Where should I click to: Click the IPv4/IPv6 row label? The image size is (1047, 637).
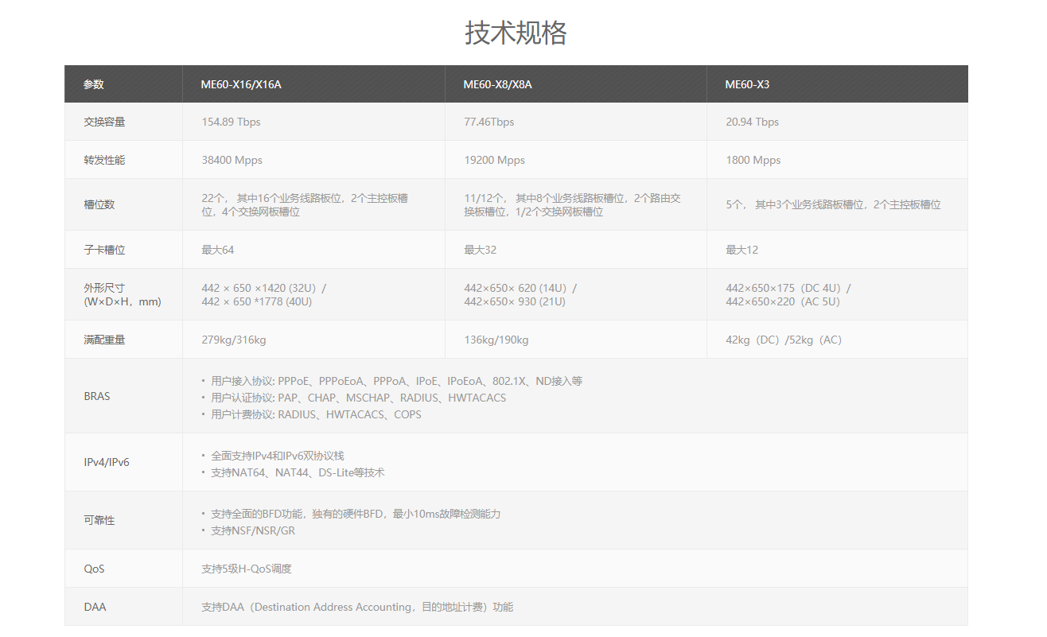click(107, 462)
